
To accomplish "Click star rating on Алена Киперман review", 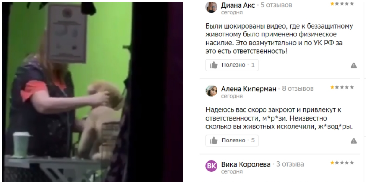I will (x=342, y=87).
